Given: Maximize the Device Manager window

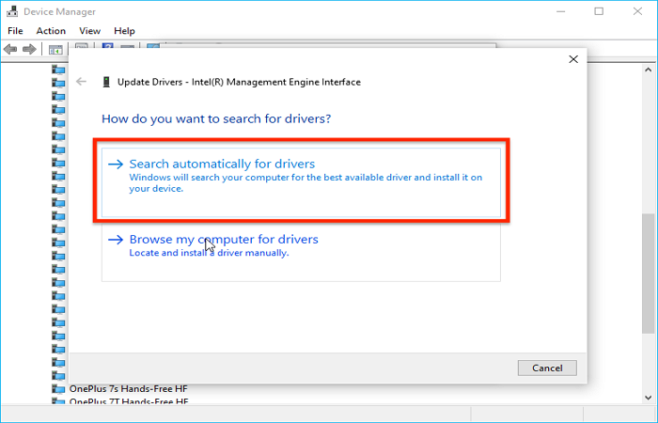Looking at the screenshot, I should pyautogui.click(x=599, y=12).
